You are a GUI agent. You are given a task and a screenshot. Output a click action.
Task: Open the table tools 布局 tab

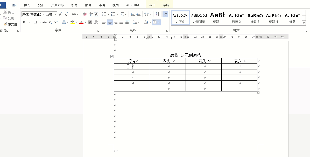[x=166, y=5]
